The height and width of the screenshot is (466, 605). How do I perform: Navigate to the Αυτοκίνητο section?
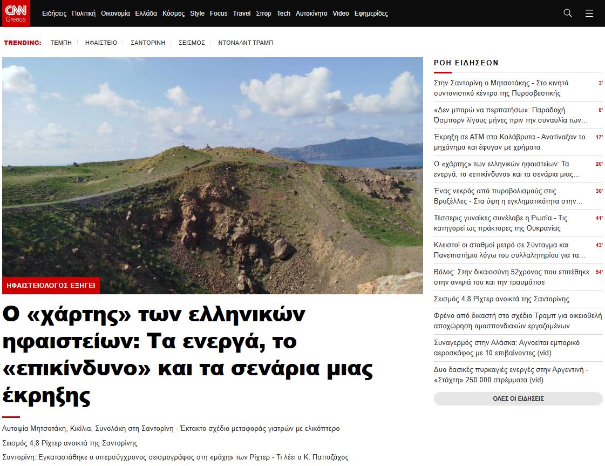click(311, 13)
